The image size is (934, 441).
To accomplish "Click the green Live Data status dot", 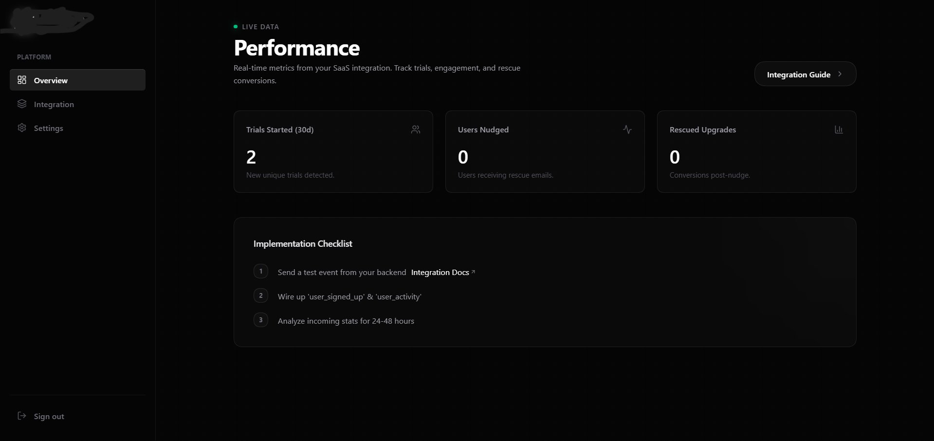I will coord(236,27).
